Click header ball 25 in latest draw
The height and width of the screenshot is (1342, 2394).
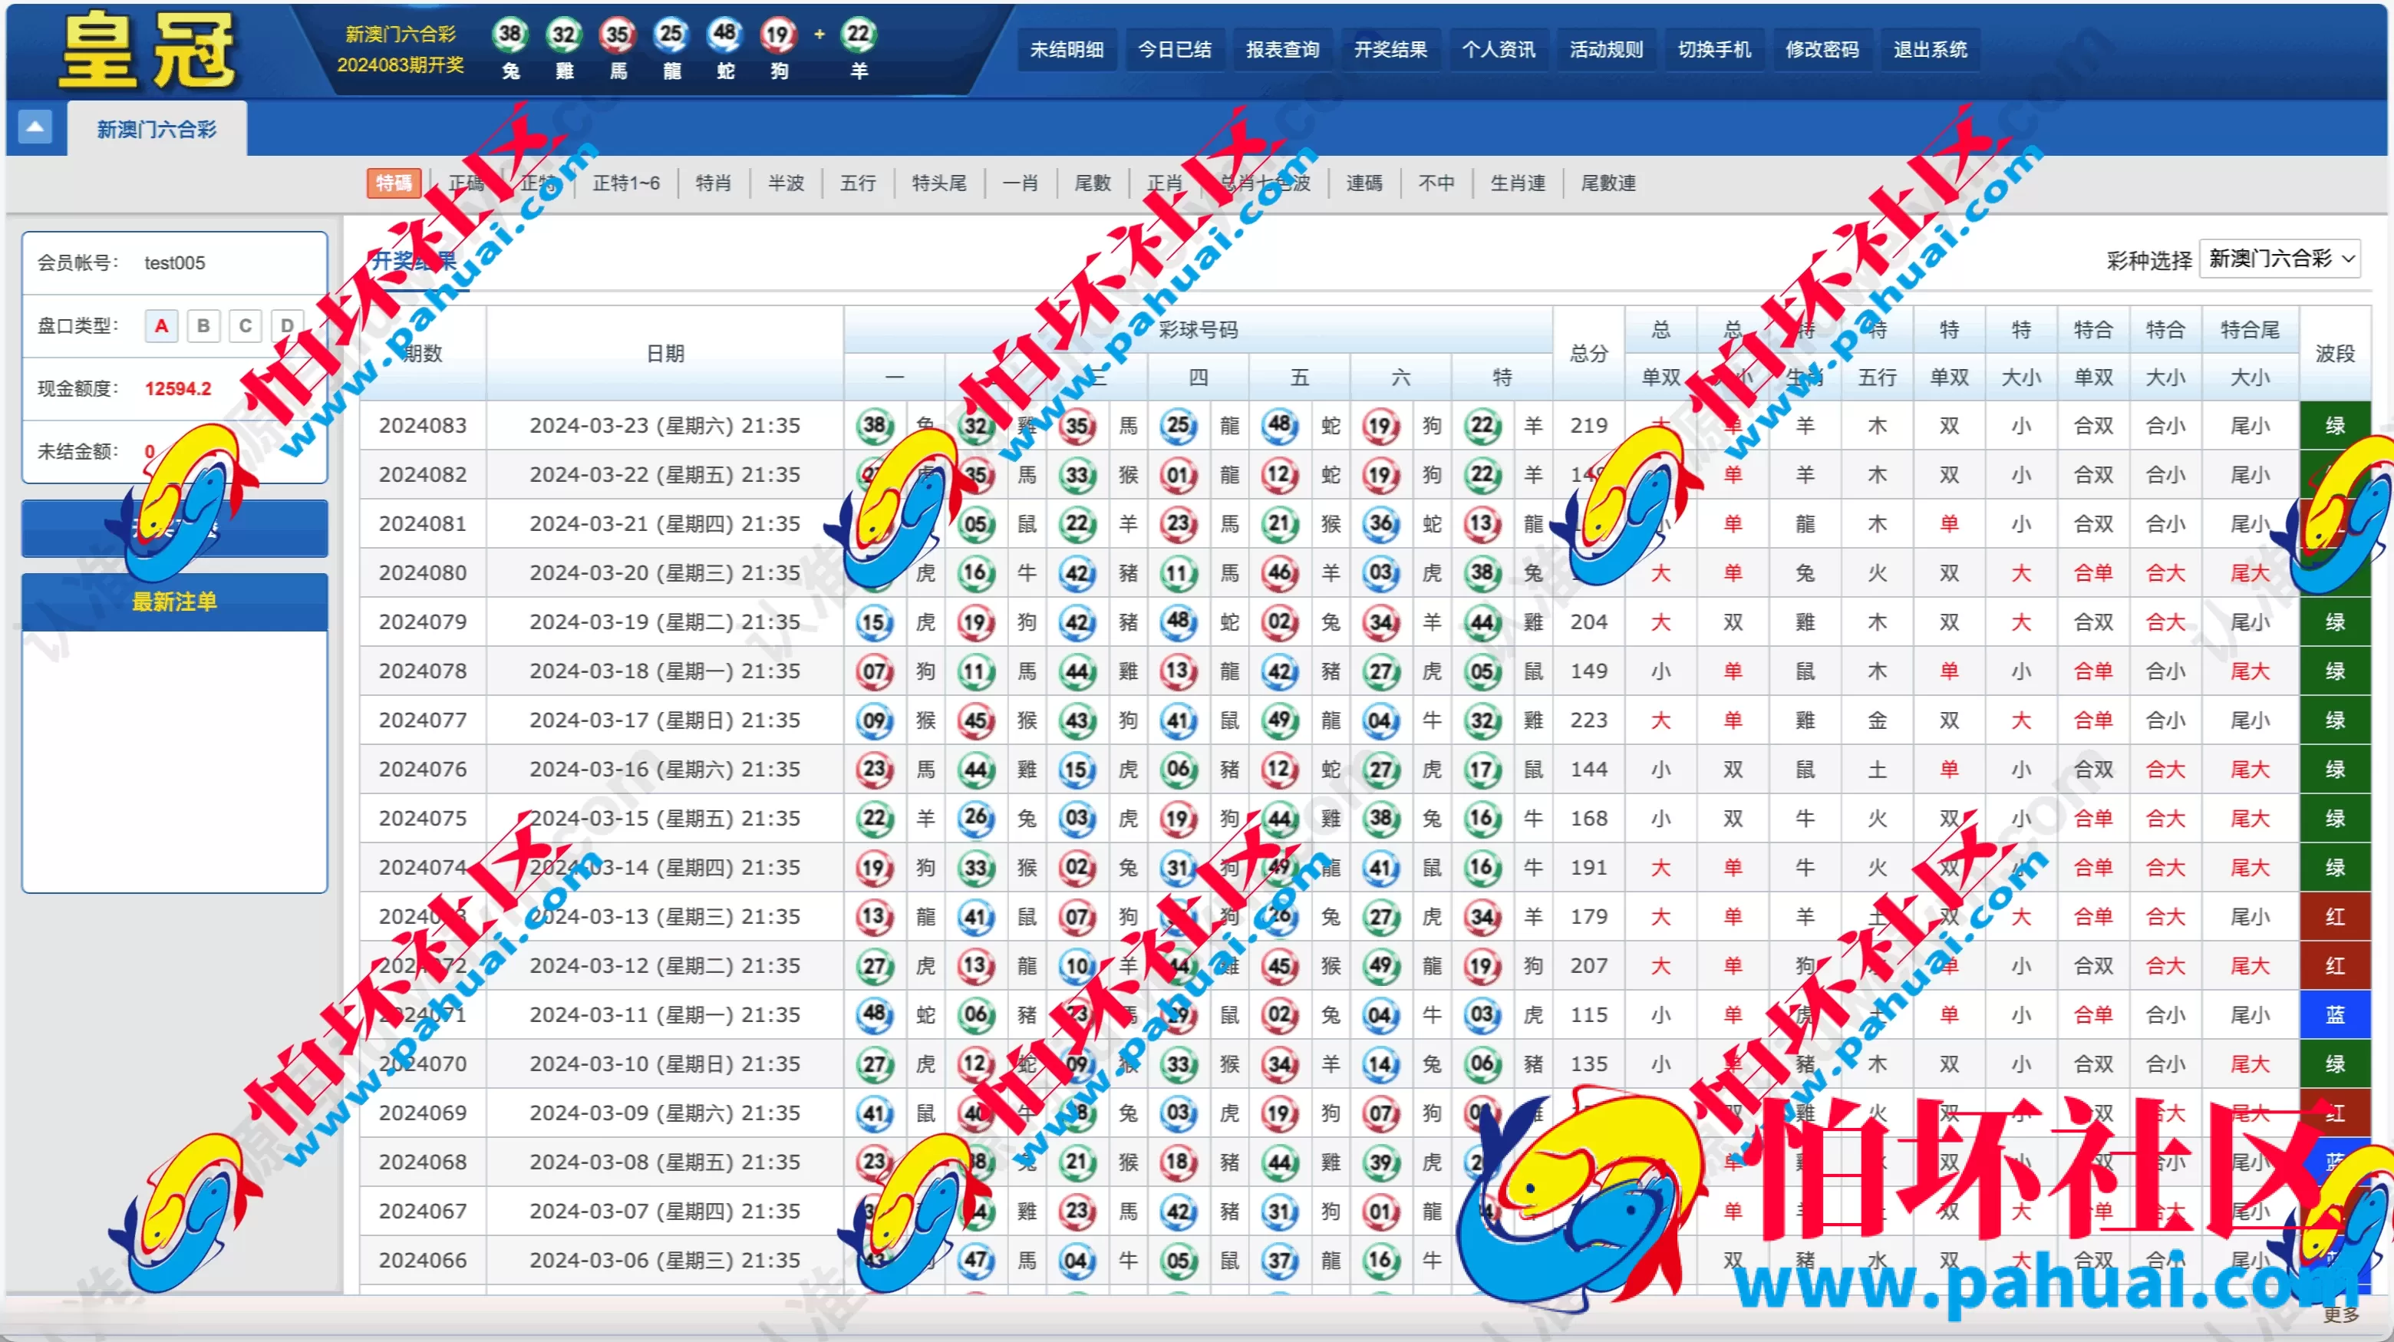click(x=671, y=35)
